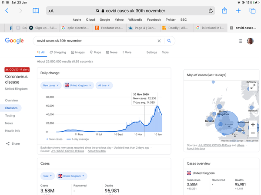This screenshot has height=195, width=261.
Task: Expand the map of cases fullscreen
Action: 253,87
